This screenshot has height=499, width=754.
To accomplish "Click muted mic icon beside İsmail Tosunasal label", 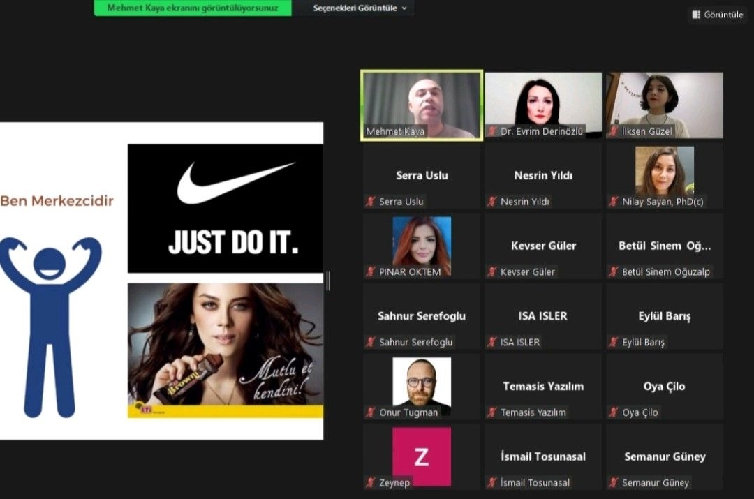I will (x=492, y=482).
